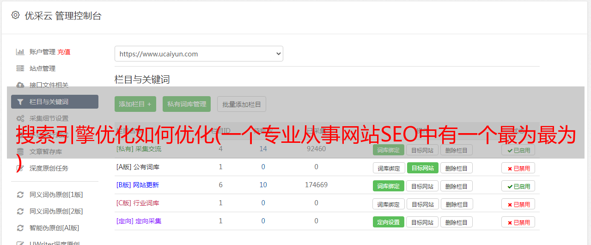Click the green 定向设置 in the 定向采集 row

(x=389, y=222)
